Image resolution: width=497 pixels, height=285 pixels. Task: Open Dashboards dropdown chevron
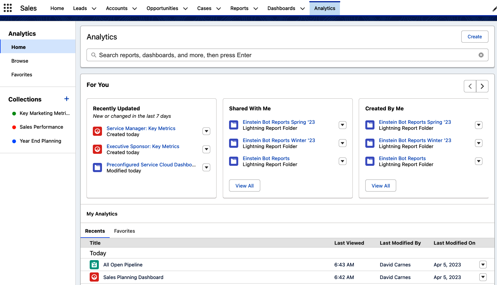pyautogui.click(x=302, y=9)
